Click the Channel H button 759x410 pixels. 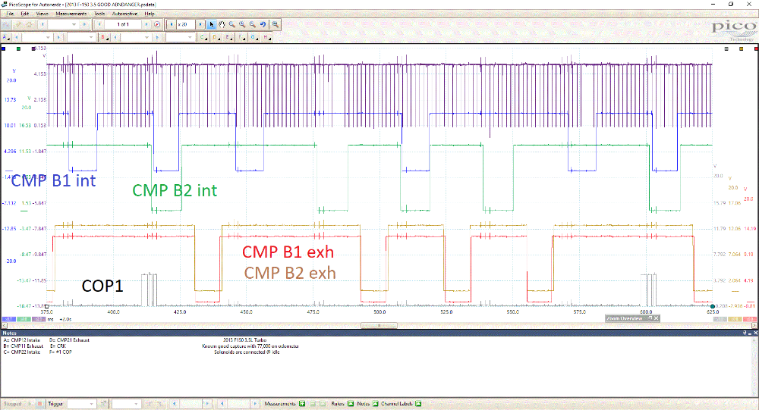point(266,37)
